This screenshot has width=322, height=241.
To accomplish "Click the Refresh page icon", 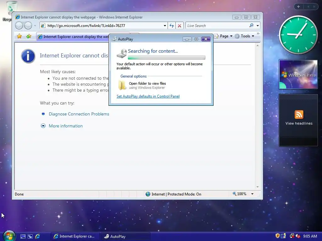I will tap(172, 26).
